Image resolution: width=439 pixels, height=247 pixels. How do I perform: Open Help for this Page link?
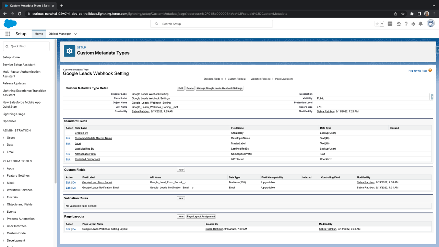(418, 71)
